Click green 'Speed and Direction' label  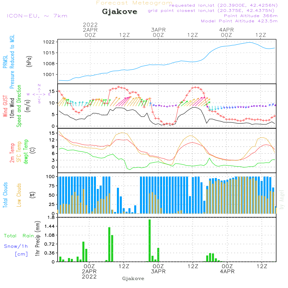pyautogui.click(x=19, y=106)
